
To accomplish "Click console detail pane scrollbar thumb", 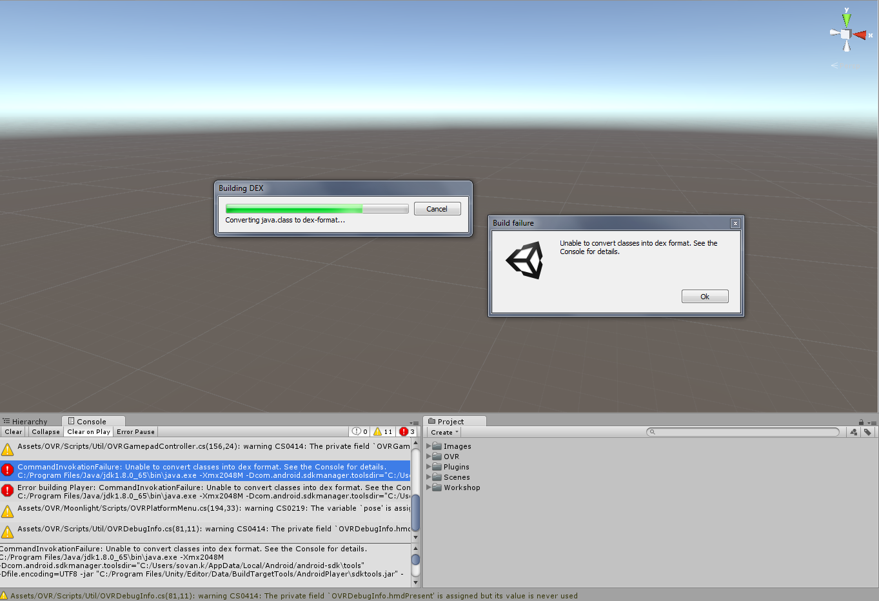I will tap(415, 560).
